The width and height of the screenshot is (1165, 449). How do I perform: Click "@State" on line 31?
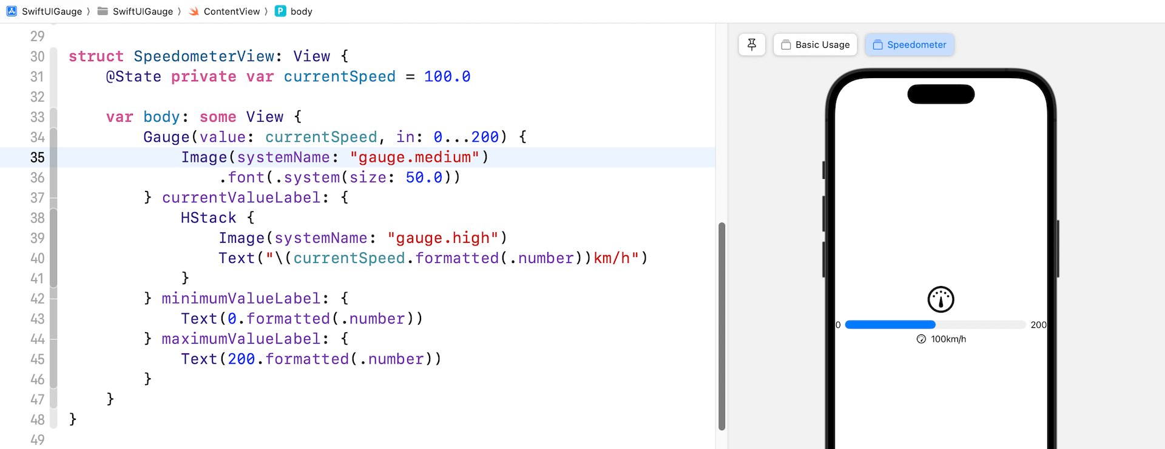133,77
